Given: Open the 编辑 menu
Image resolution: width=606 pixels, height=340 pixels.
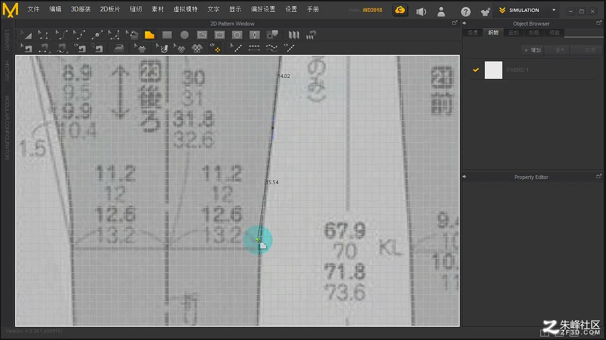Looking at the screenshot, I should [55, 9].
